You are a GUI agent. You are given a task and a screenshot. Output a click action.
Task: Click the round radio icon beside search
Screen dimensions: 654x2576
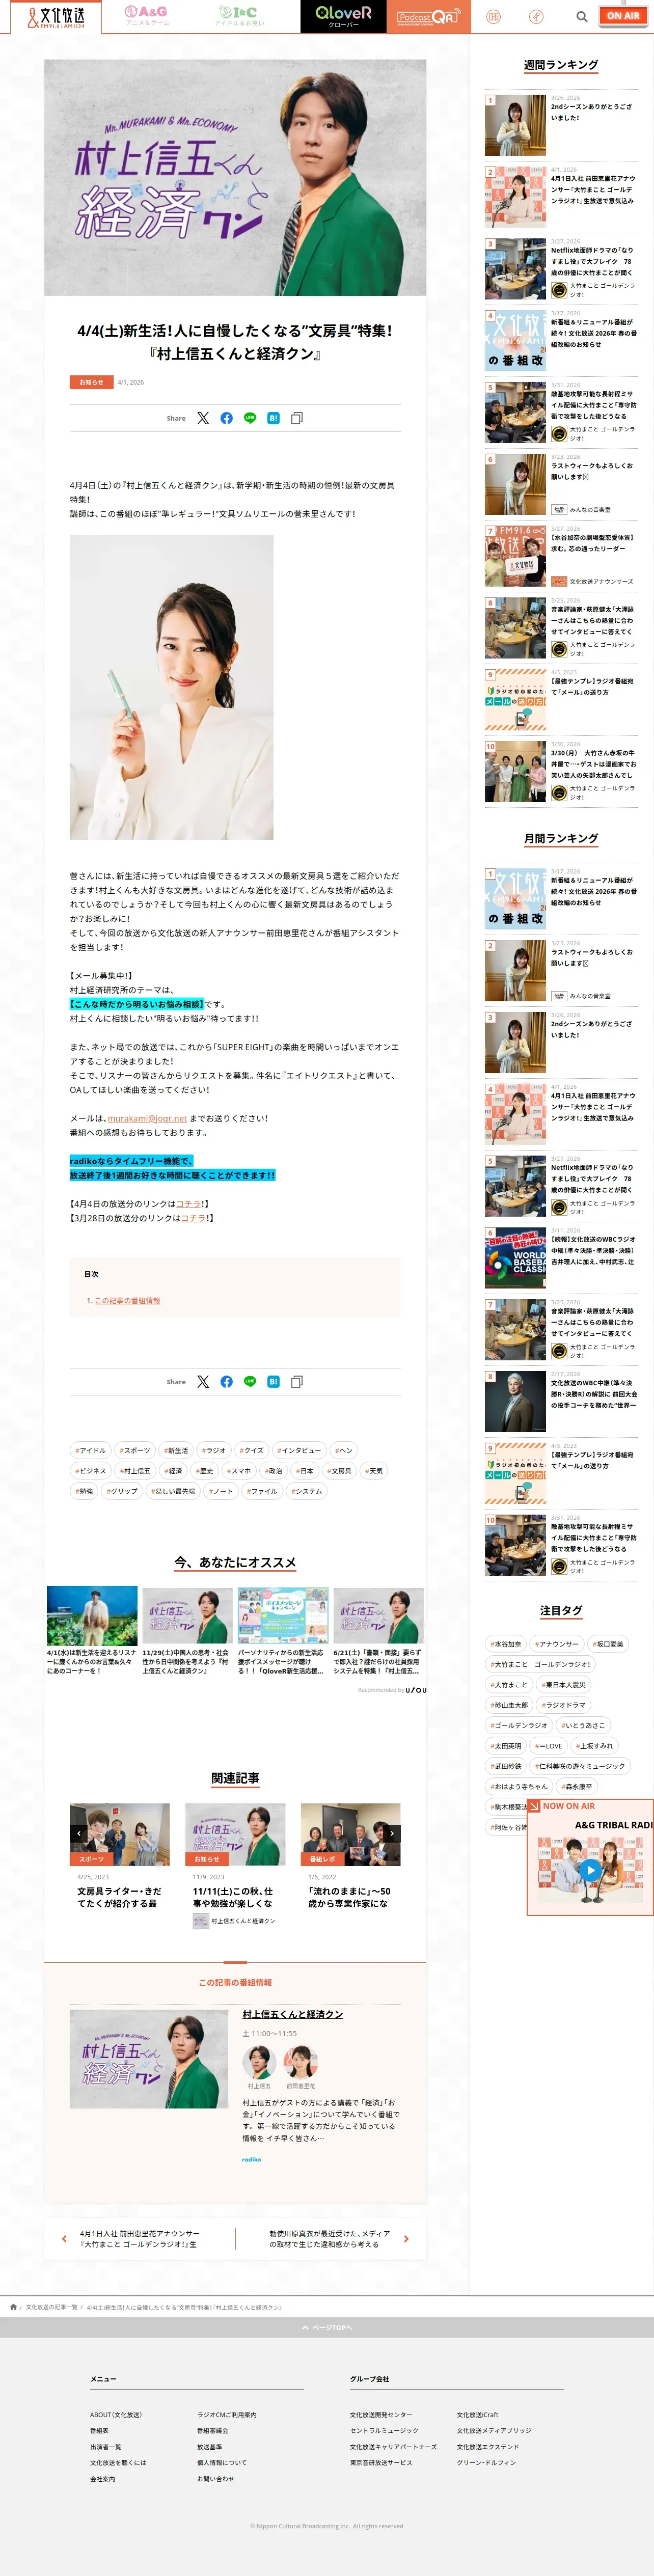coord(537,16)
